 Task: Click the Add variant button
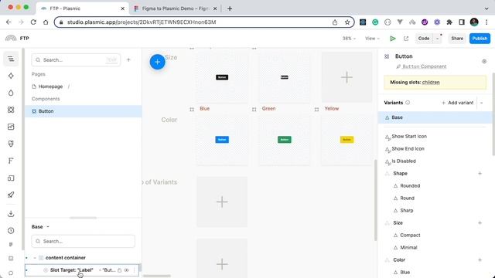tap(457, 103)
